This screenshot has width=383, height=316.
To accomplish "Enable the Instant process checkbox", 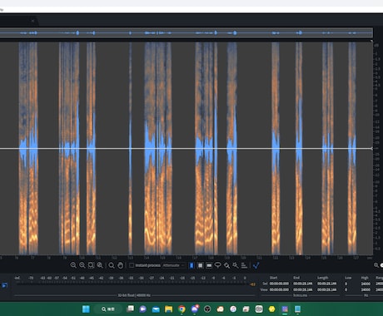I will tap(132, 265).
